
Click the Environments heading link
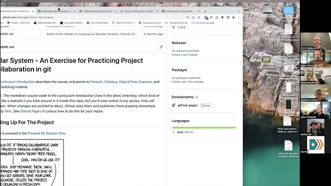(x=183, y=97)
